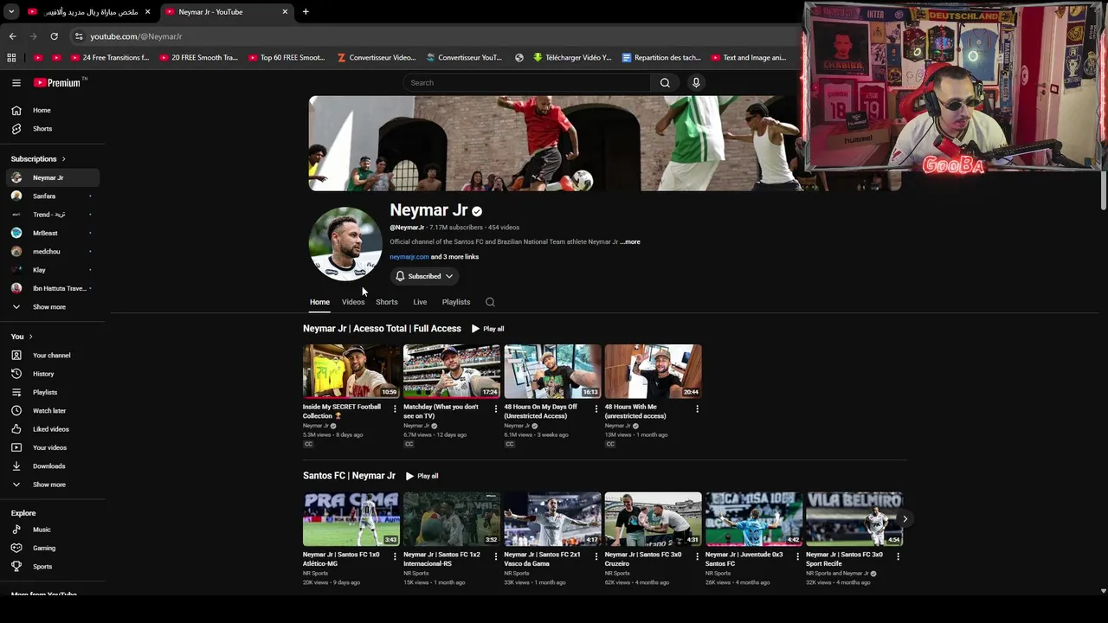Open Santos FC 1x0 Atlético-MG thumbnail
The height and width of the screenshot is (623, 1108).
[x=351, y=519]
